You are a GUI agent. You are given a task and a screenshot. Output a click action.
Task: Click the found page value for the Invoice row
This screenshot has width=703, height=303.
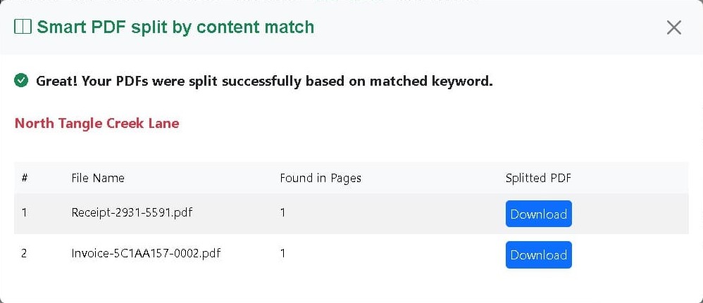tap(282, 253)
